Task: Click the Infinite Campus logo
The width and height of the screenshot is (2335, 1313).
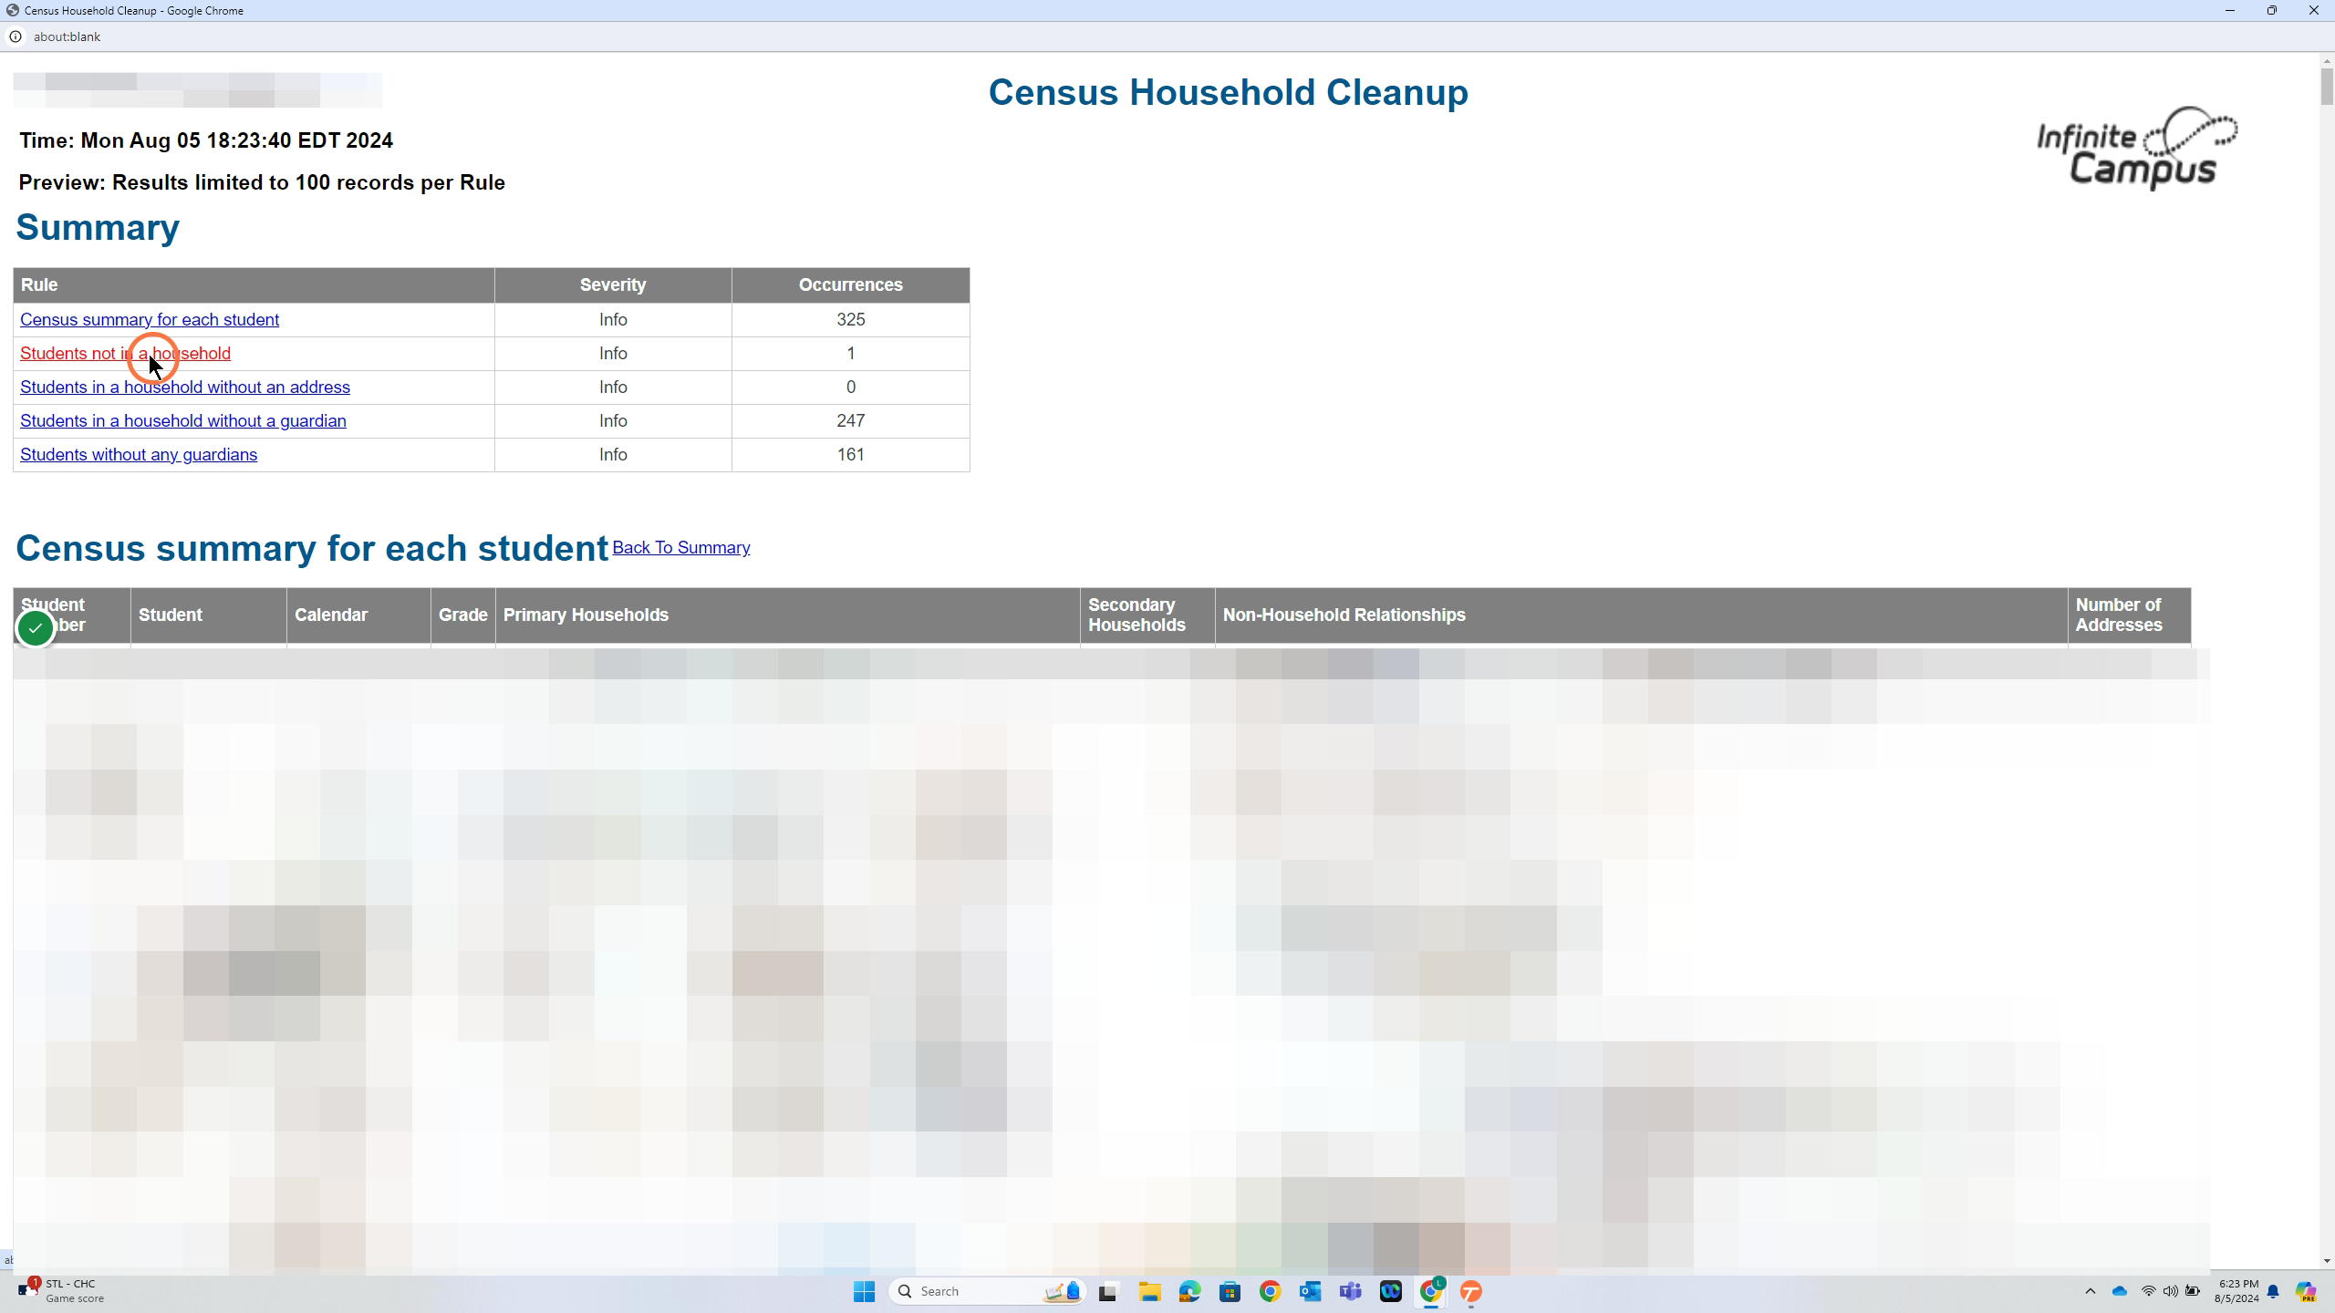Action: click(2136, 149)
